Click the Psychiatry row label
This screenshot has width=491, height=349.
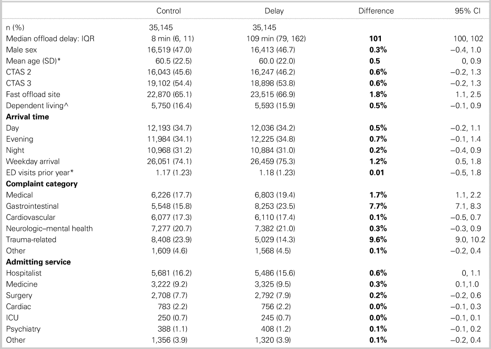pos(23,329)
